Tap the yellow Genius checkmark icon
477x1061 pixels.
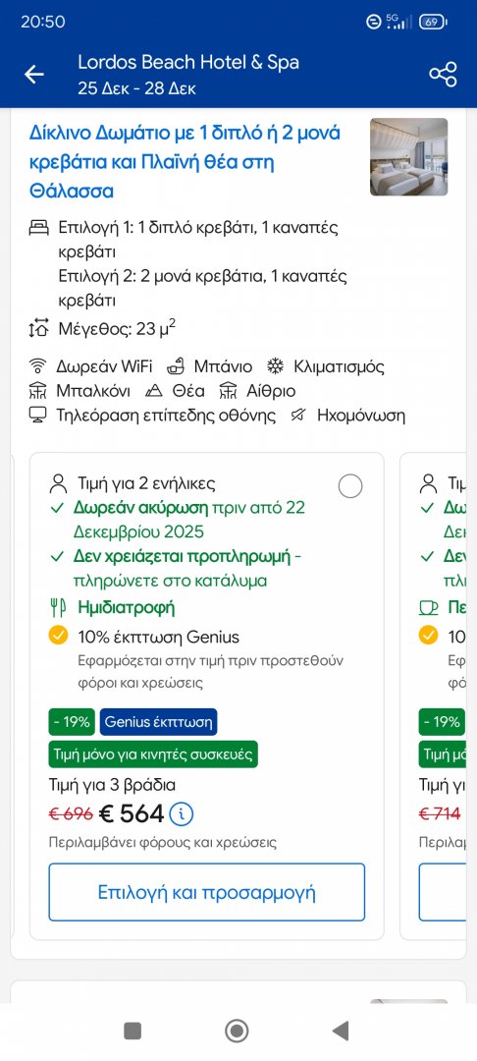(59, 636)
